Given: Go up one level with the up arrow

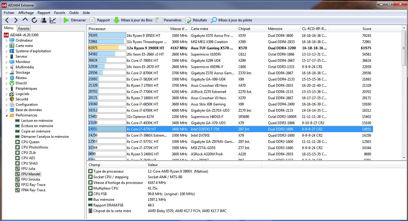Looking at the screenshot, I should pos(25,20).
